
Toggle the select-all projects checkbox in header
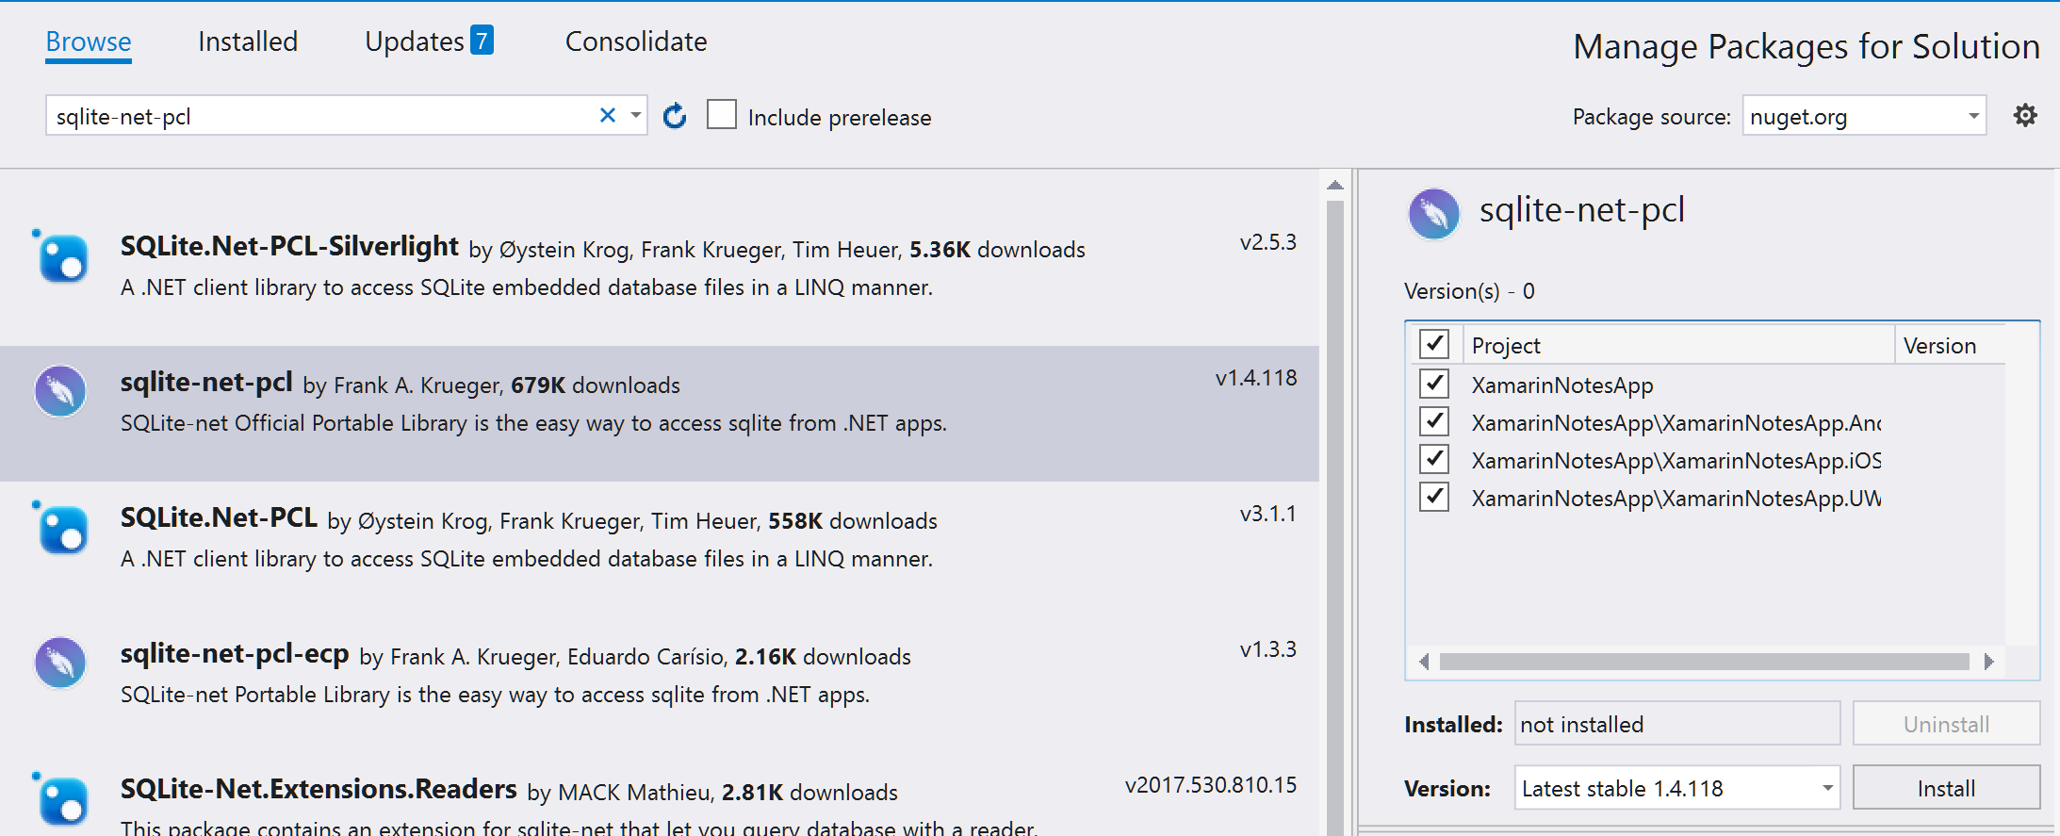point(1434,344)
